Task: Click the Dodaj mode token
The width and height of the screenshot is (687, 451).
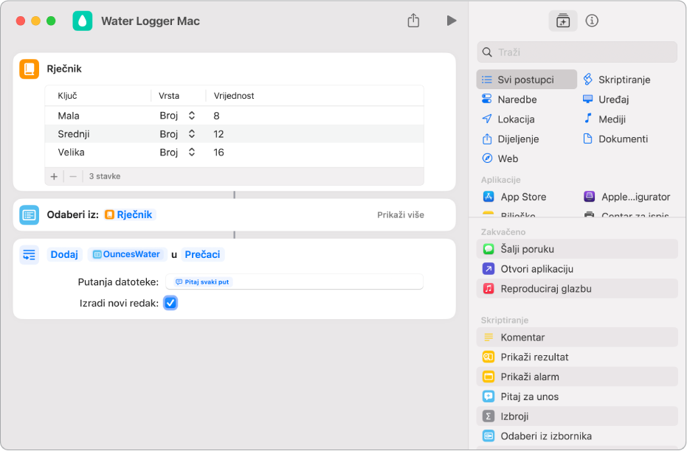Action: click(64, 254)
